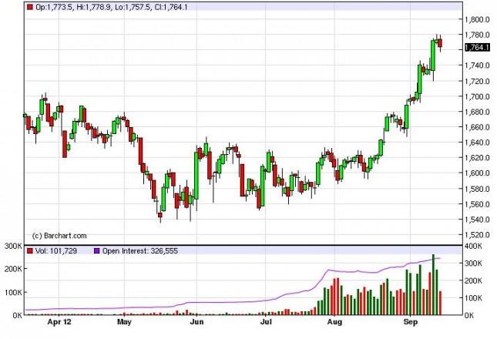Click the red Vol legend swatch
497x339 pixels.
[30, 251]
